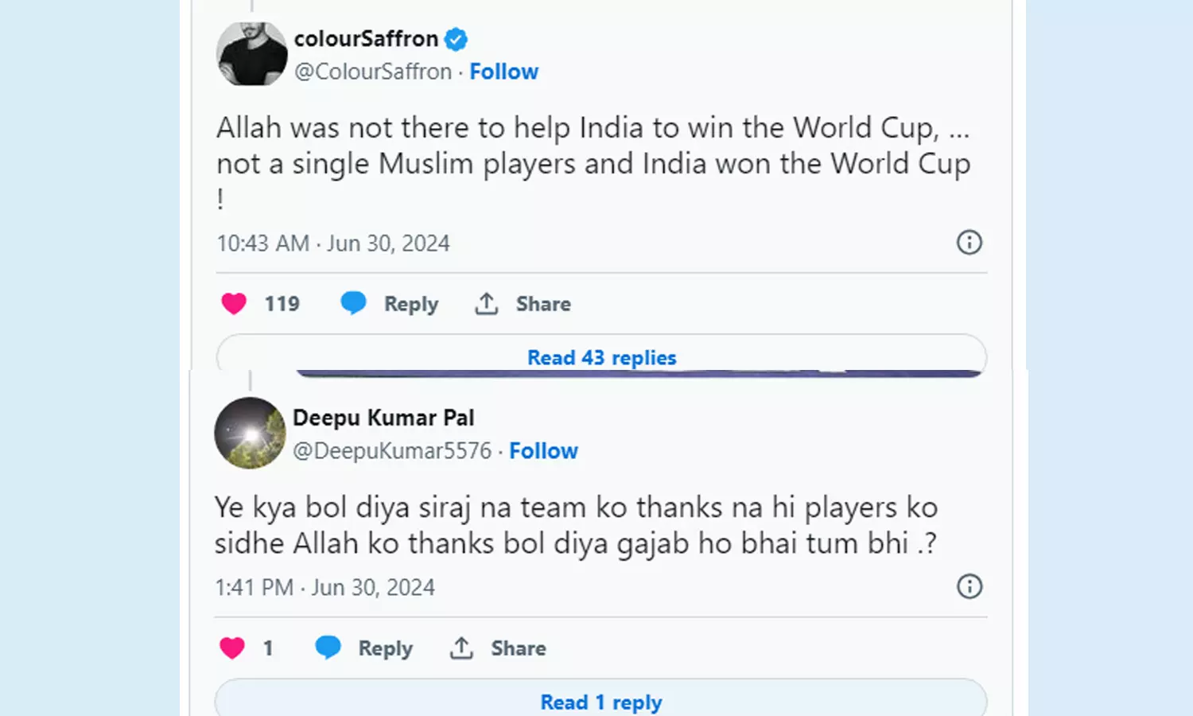The width and height of the screenshot is (1193, 716).
Task: Like the Deepu Kumar Pal tweet
Action: tap(232, 648)
